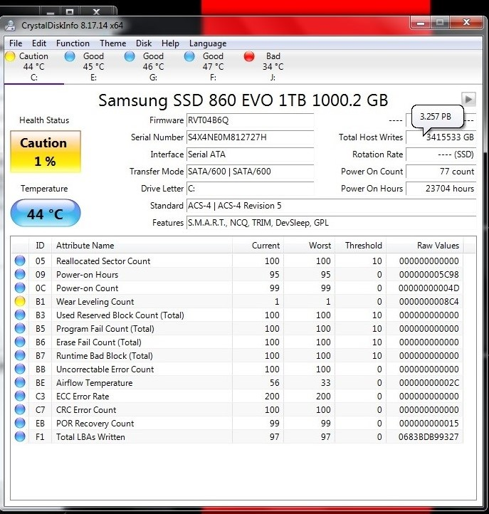Click the 3.257 PB tooltip balloon

pyautogui.click(x=437, y=117)
